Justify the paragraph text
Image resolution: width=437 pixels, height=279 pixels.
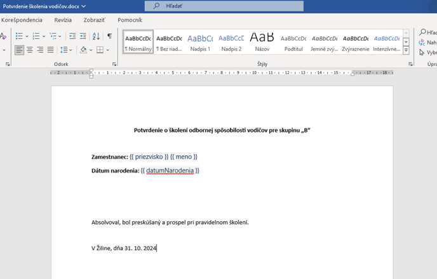50,50
